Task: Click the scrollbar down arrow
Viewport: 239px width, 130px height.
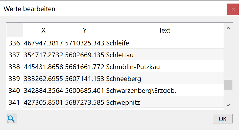Action: (228, 105)
